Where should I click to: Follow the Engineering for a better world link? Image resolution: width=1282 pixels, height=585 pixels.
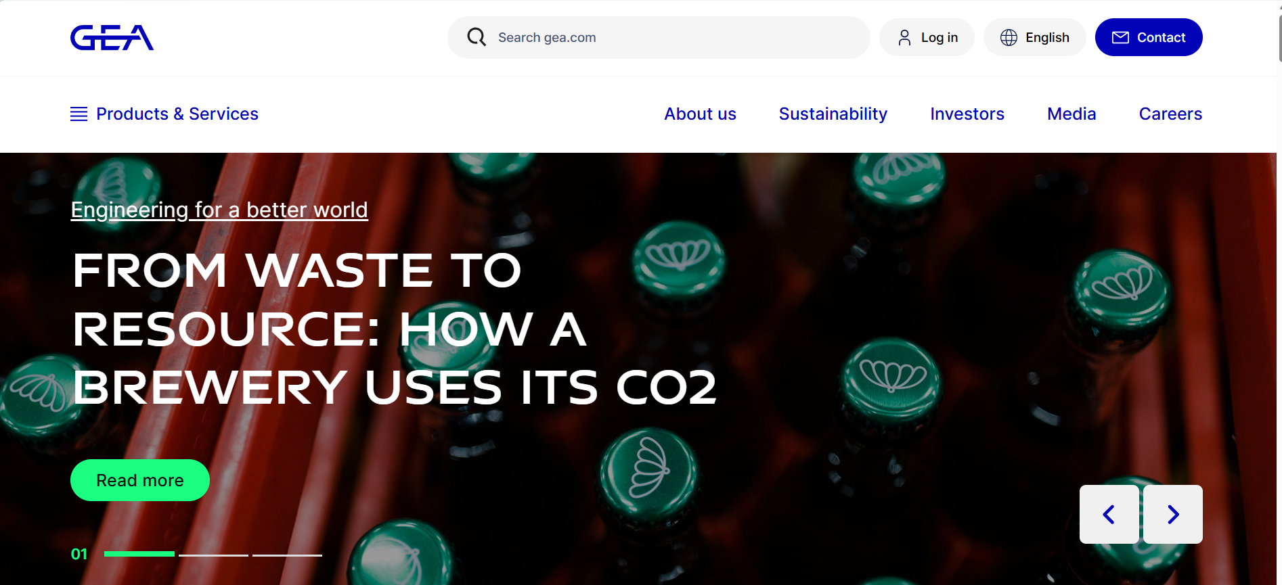tap(219, 210)
